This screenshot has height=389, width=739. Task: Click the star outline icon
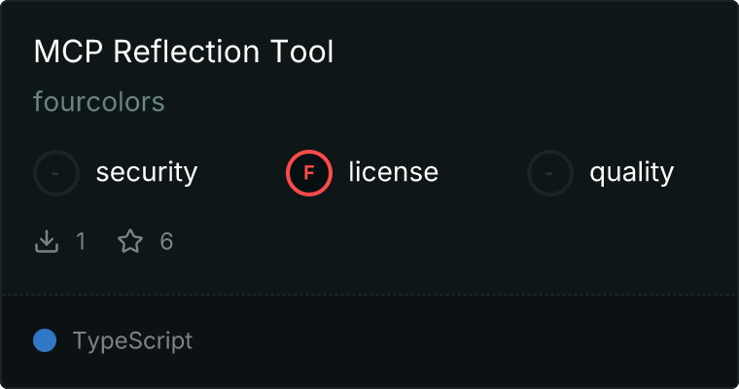(x=130, y=241)
